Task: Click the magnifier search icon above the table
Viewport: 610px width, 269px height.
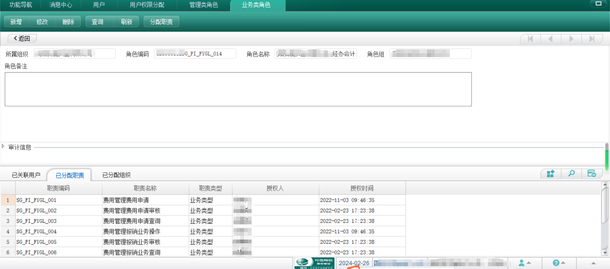Action: tap(571, 174)
